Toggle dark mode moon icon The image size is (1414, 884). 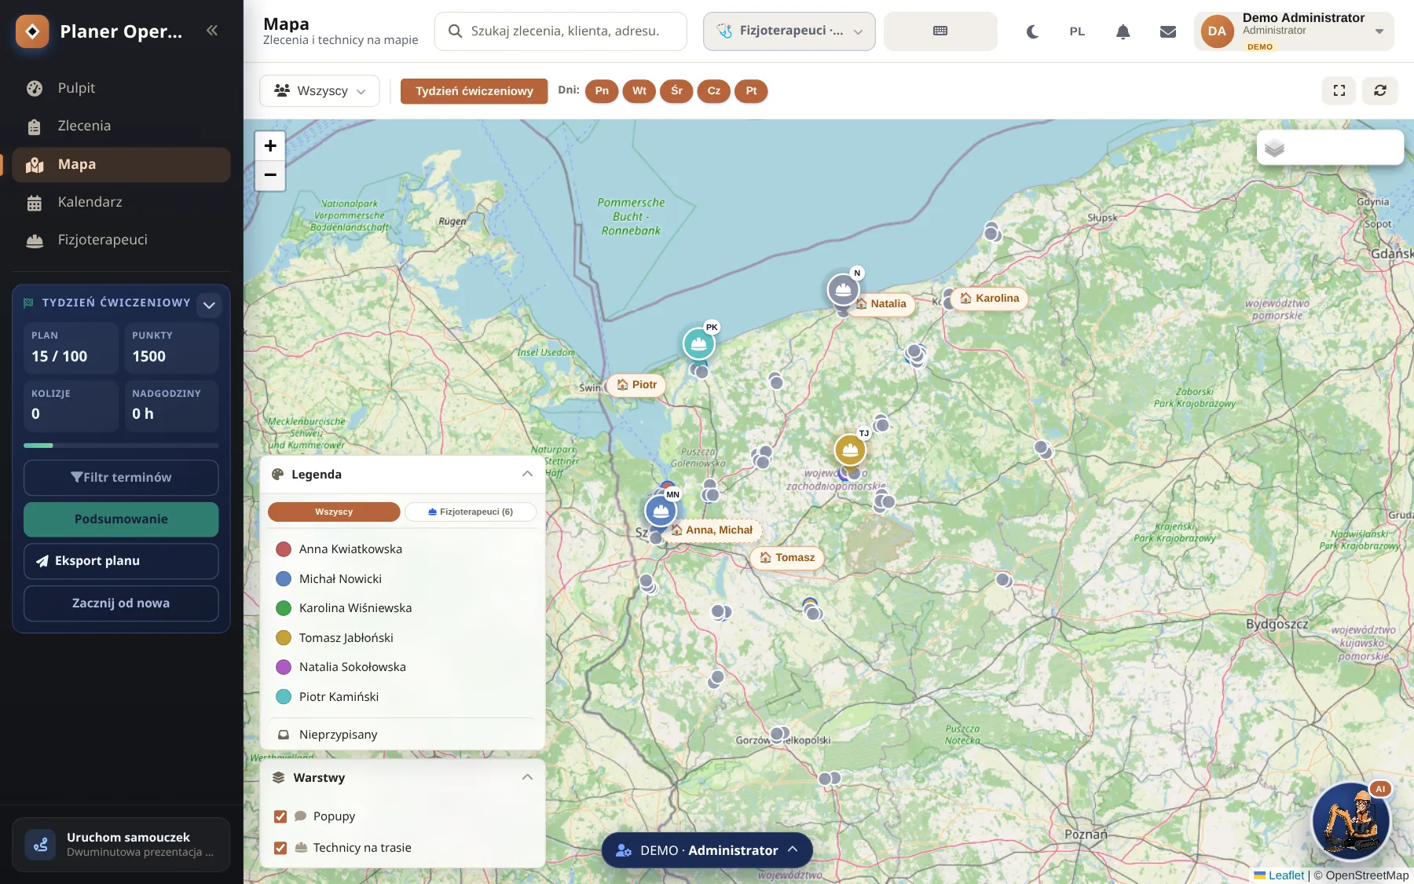pyautogui.click(x=1032, y=31)
